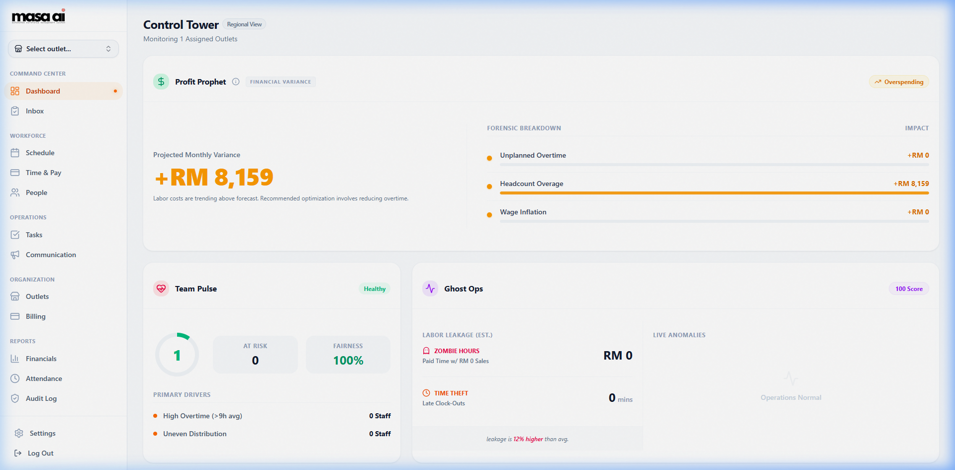Click the Fairness 100% card
The height and width of the screenshot is (470, 955).
pos(348,355)
